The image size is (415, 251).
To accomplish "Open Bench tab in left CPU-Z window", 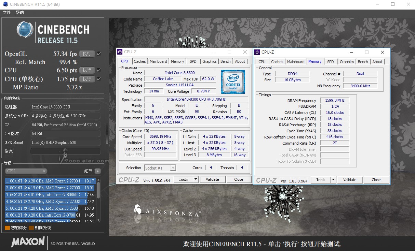I will 226,61.
